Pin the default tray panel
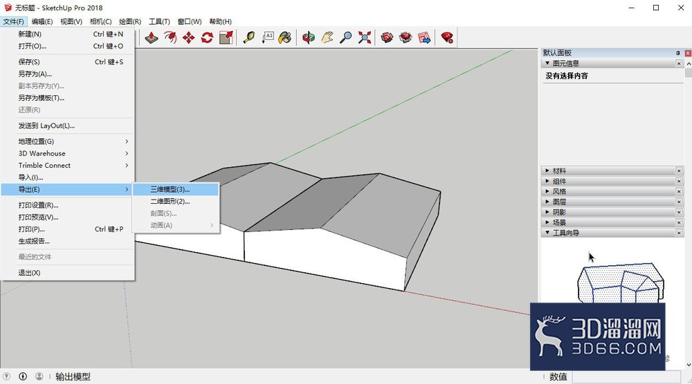Viewport: 692px width, 384px height. (678, 53)
